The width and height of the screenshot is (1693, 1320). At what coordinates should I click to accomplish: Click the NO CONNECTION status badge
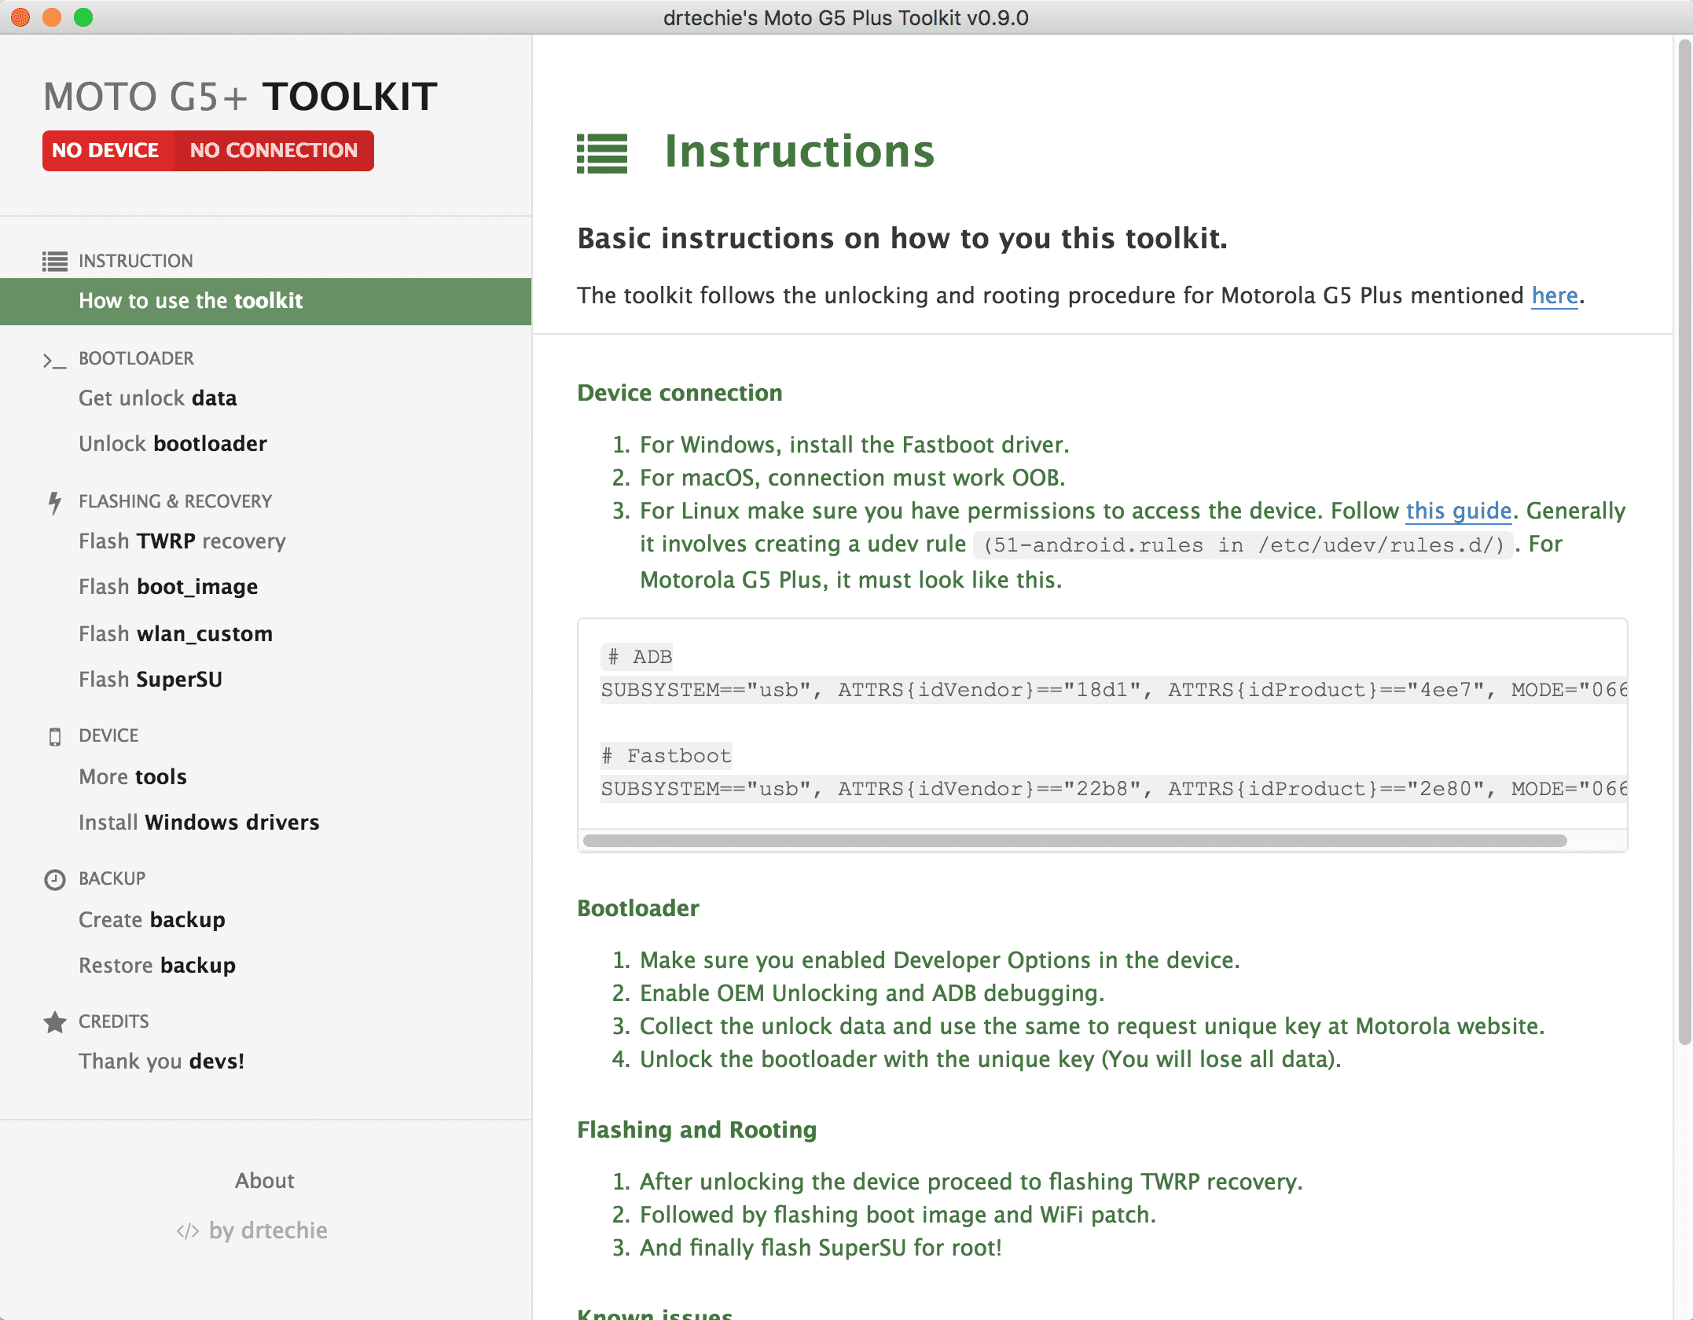click(x=274, y=150)
